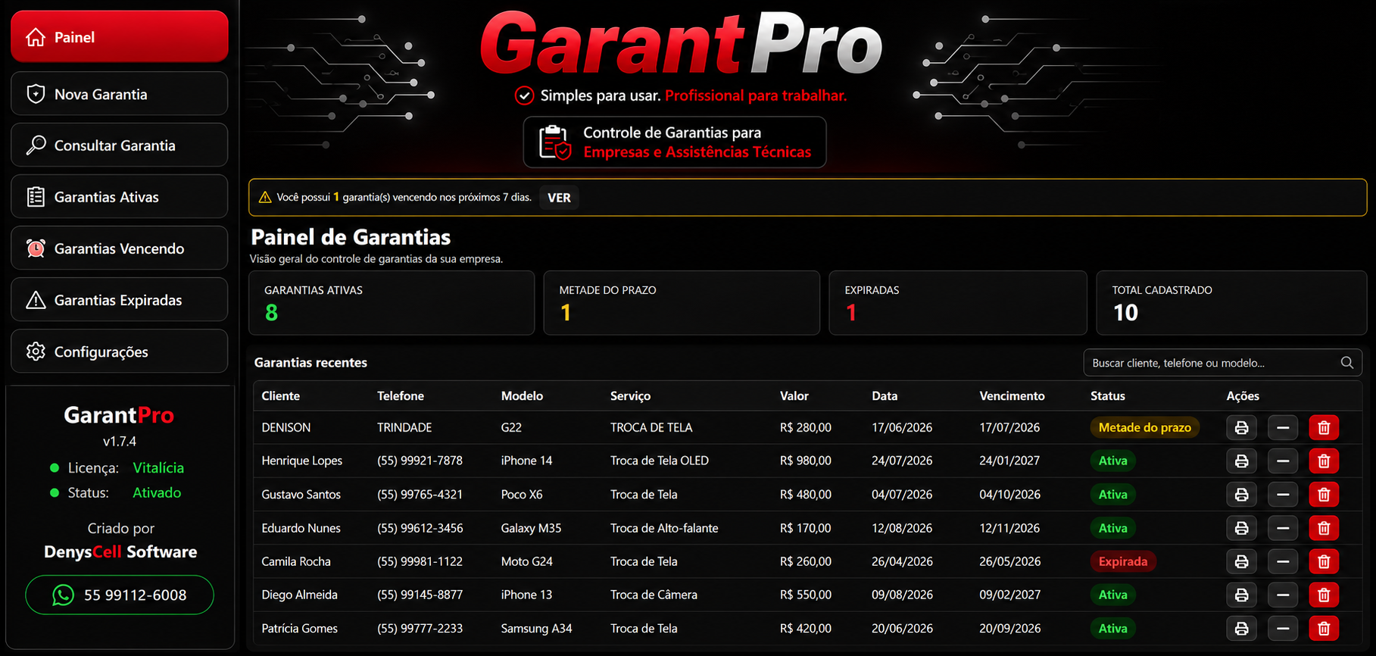Delete Camila Rocha's warranty
This screenshot has width=1376, height=656.
pos(1324,561)
